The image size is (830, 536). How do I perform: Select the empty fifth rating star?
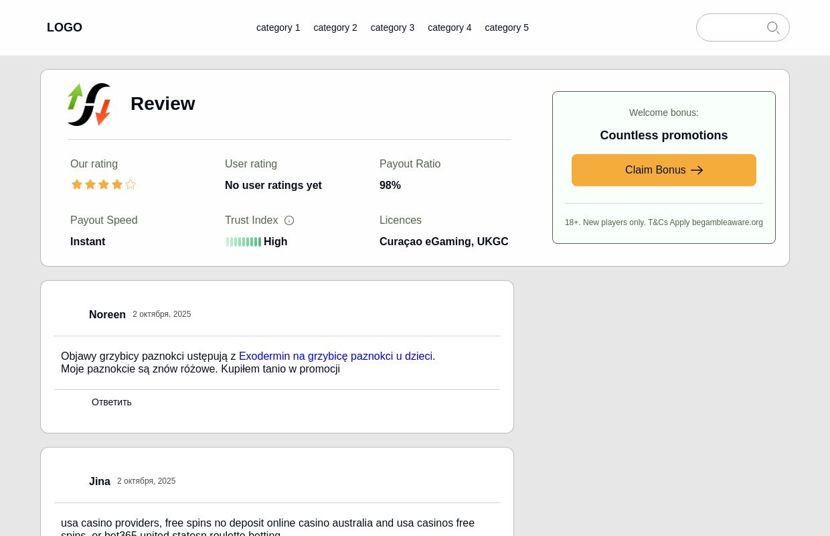[x=131, y=184]
